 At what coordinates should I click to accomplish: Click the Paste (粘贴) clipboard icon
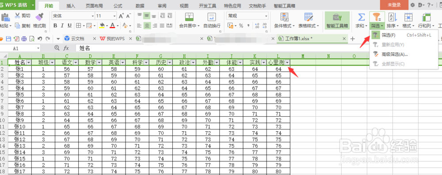5,17
